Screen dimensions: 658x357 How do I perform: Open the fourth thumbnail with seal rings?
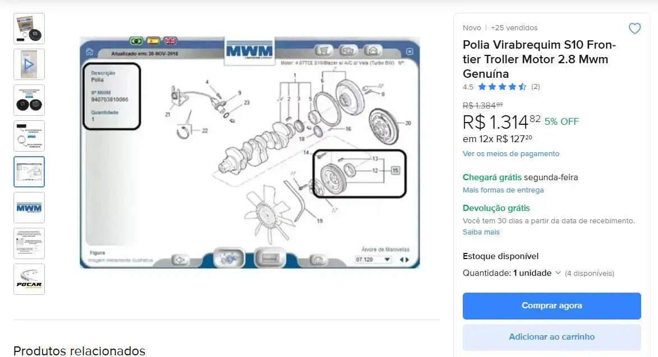(29, 136)
